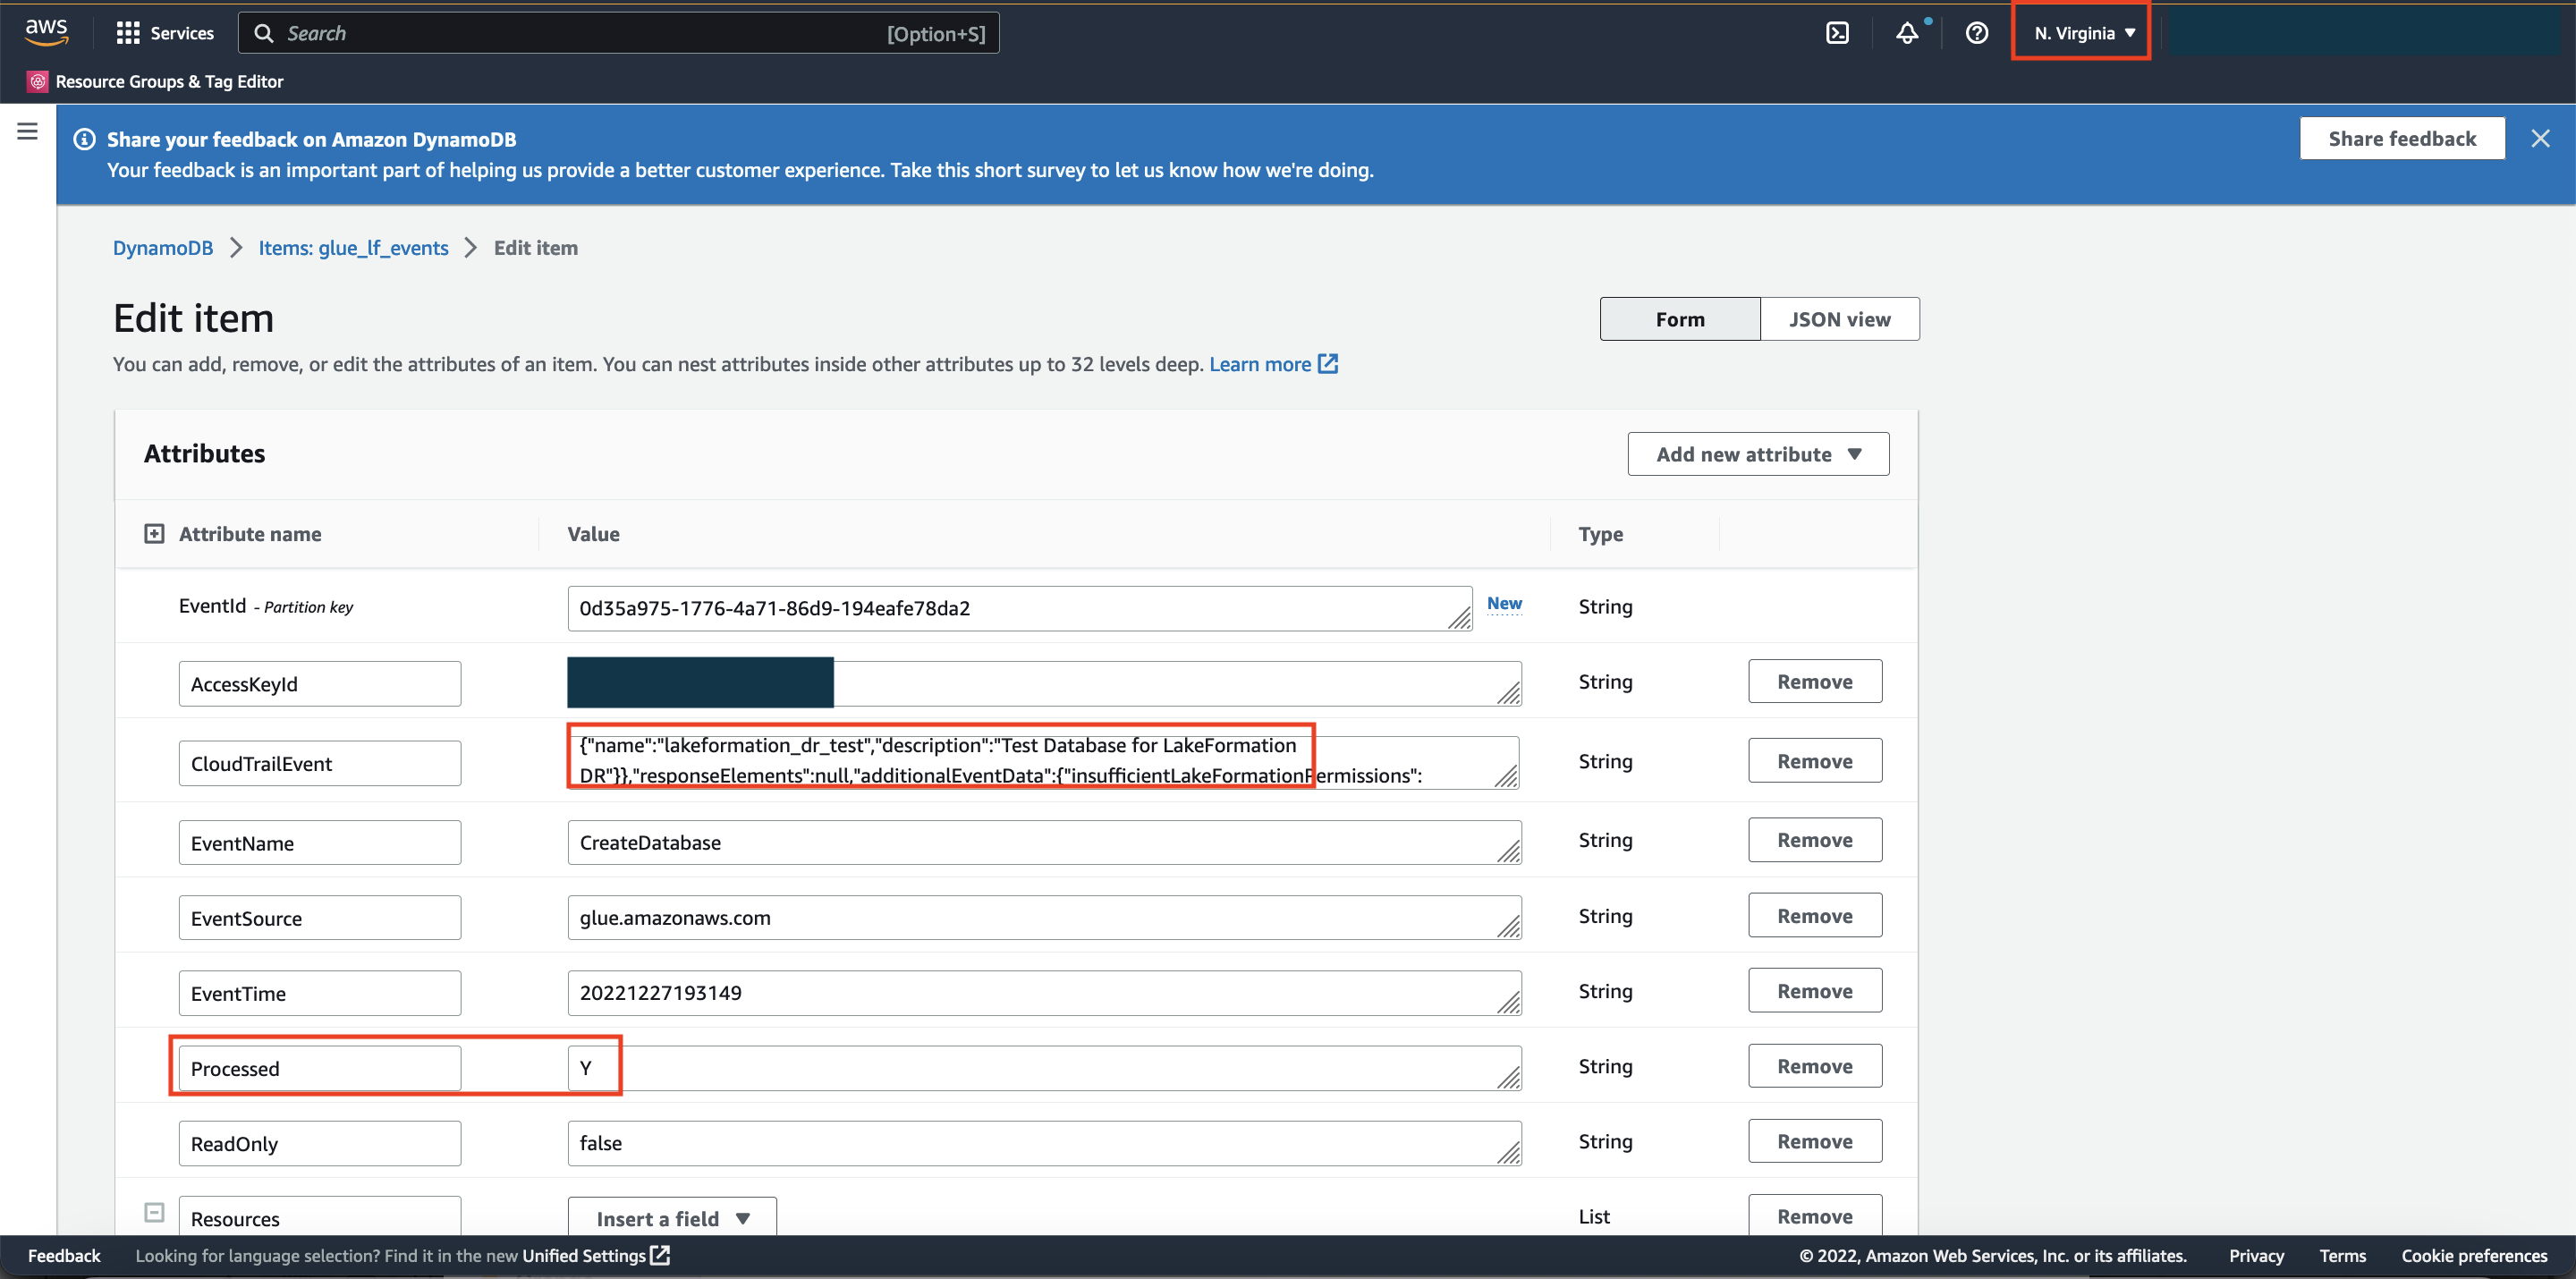The height and width of the screenshot is (1279, 2576).
Task: Open the Terms footer link
Action: tap(2342, 1255)
